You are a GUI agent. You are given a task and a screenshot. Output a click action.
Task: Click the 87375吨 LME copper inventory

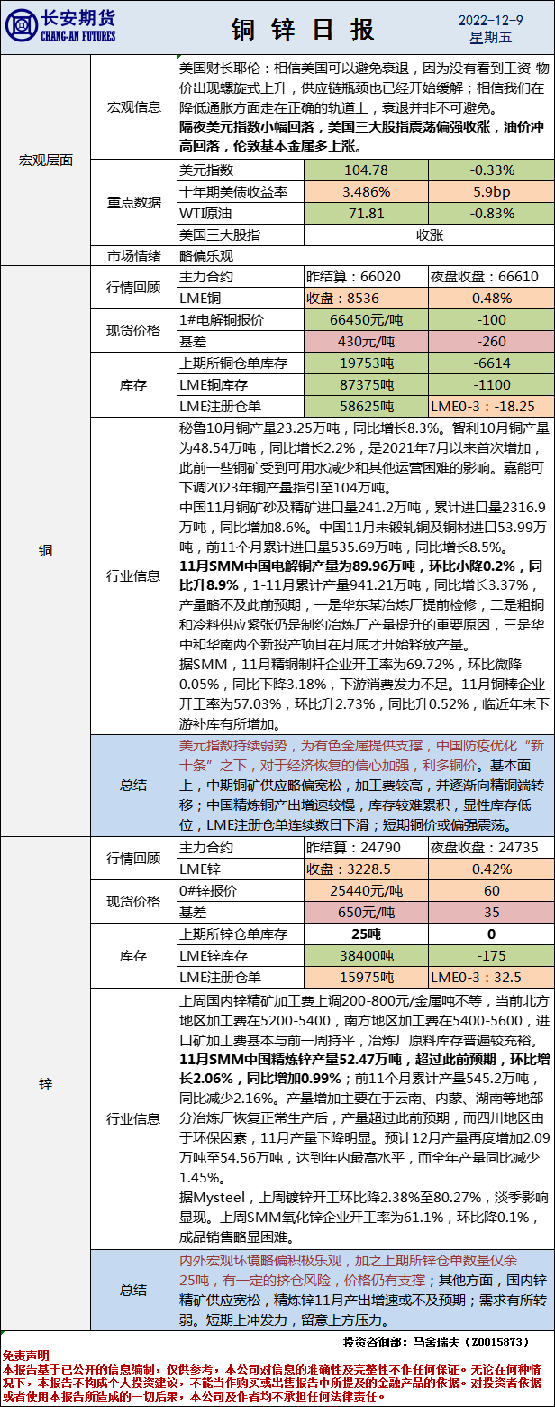[x=366, y=384]
